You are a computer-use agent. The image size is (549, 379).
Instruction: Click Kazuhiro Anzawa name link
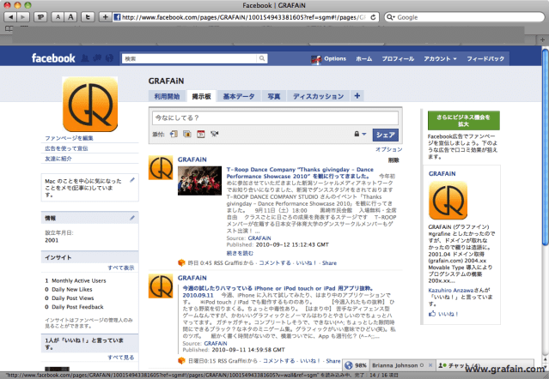pos(450,291)
